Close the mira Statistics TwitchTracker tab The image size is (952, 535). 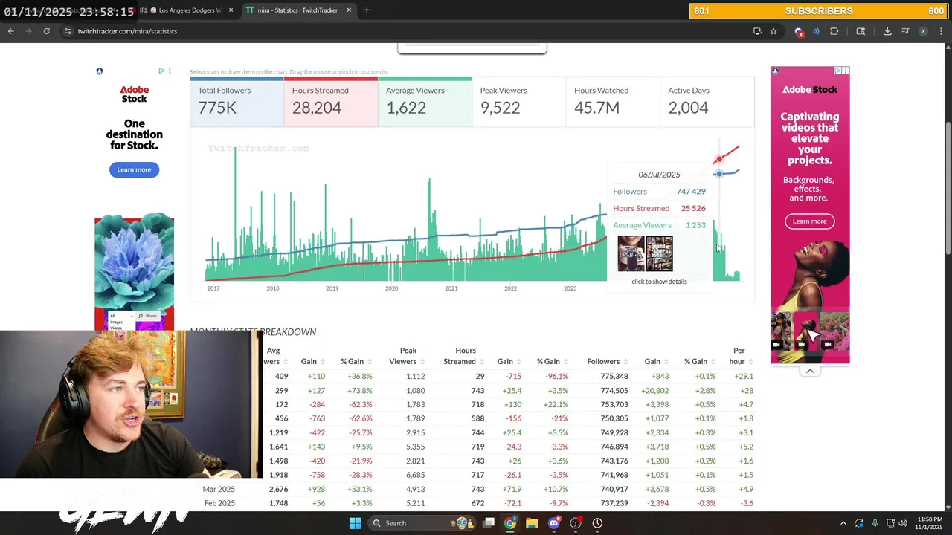tap(349, 10)
